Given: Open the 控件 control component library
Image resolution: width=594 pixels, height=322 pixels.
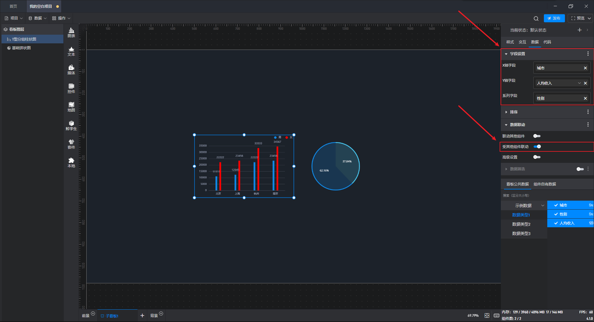Looking at the screenshot, I should tap(71, 88).
